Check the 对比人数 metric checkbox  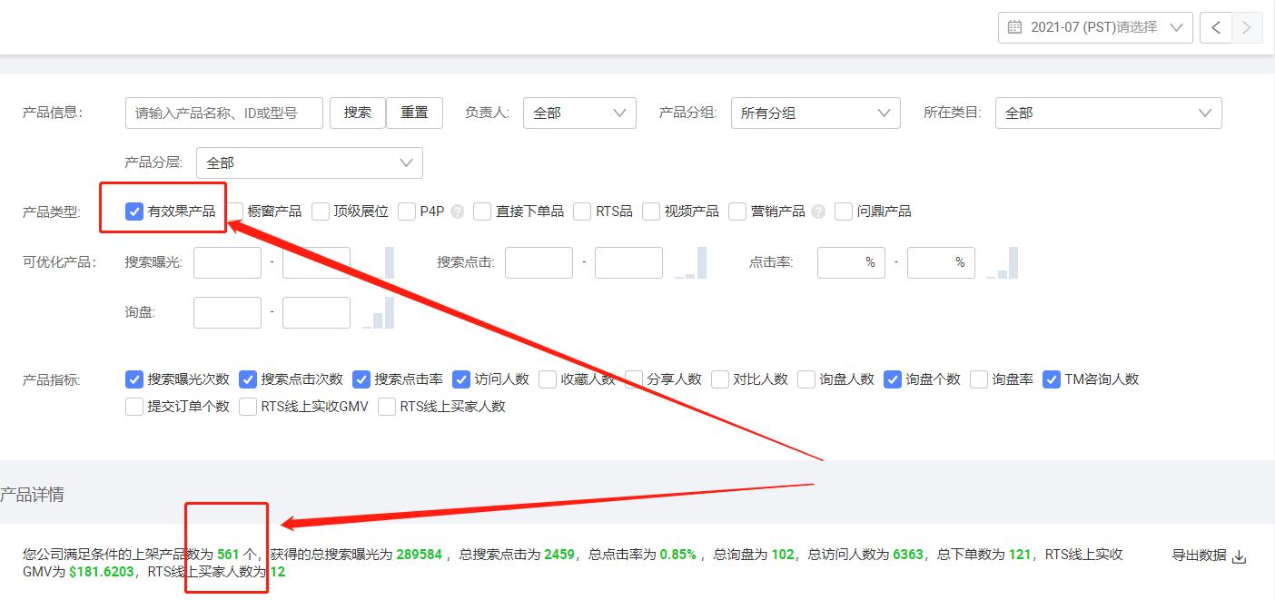(720, 379)
